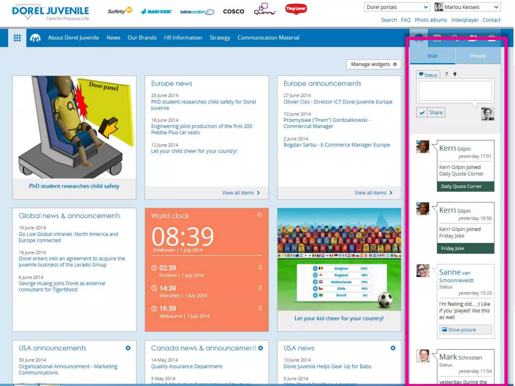Open the Dorel portals dropdown
The width and height of the screenshot is (515, 386).
click(x=397, y=7)
